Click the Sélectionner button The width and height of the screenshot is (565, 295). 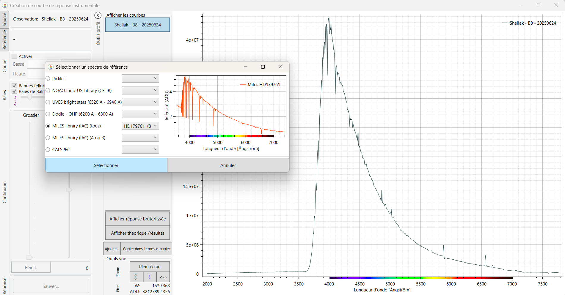click(x=106, y=165)
